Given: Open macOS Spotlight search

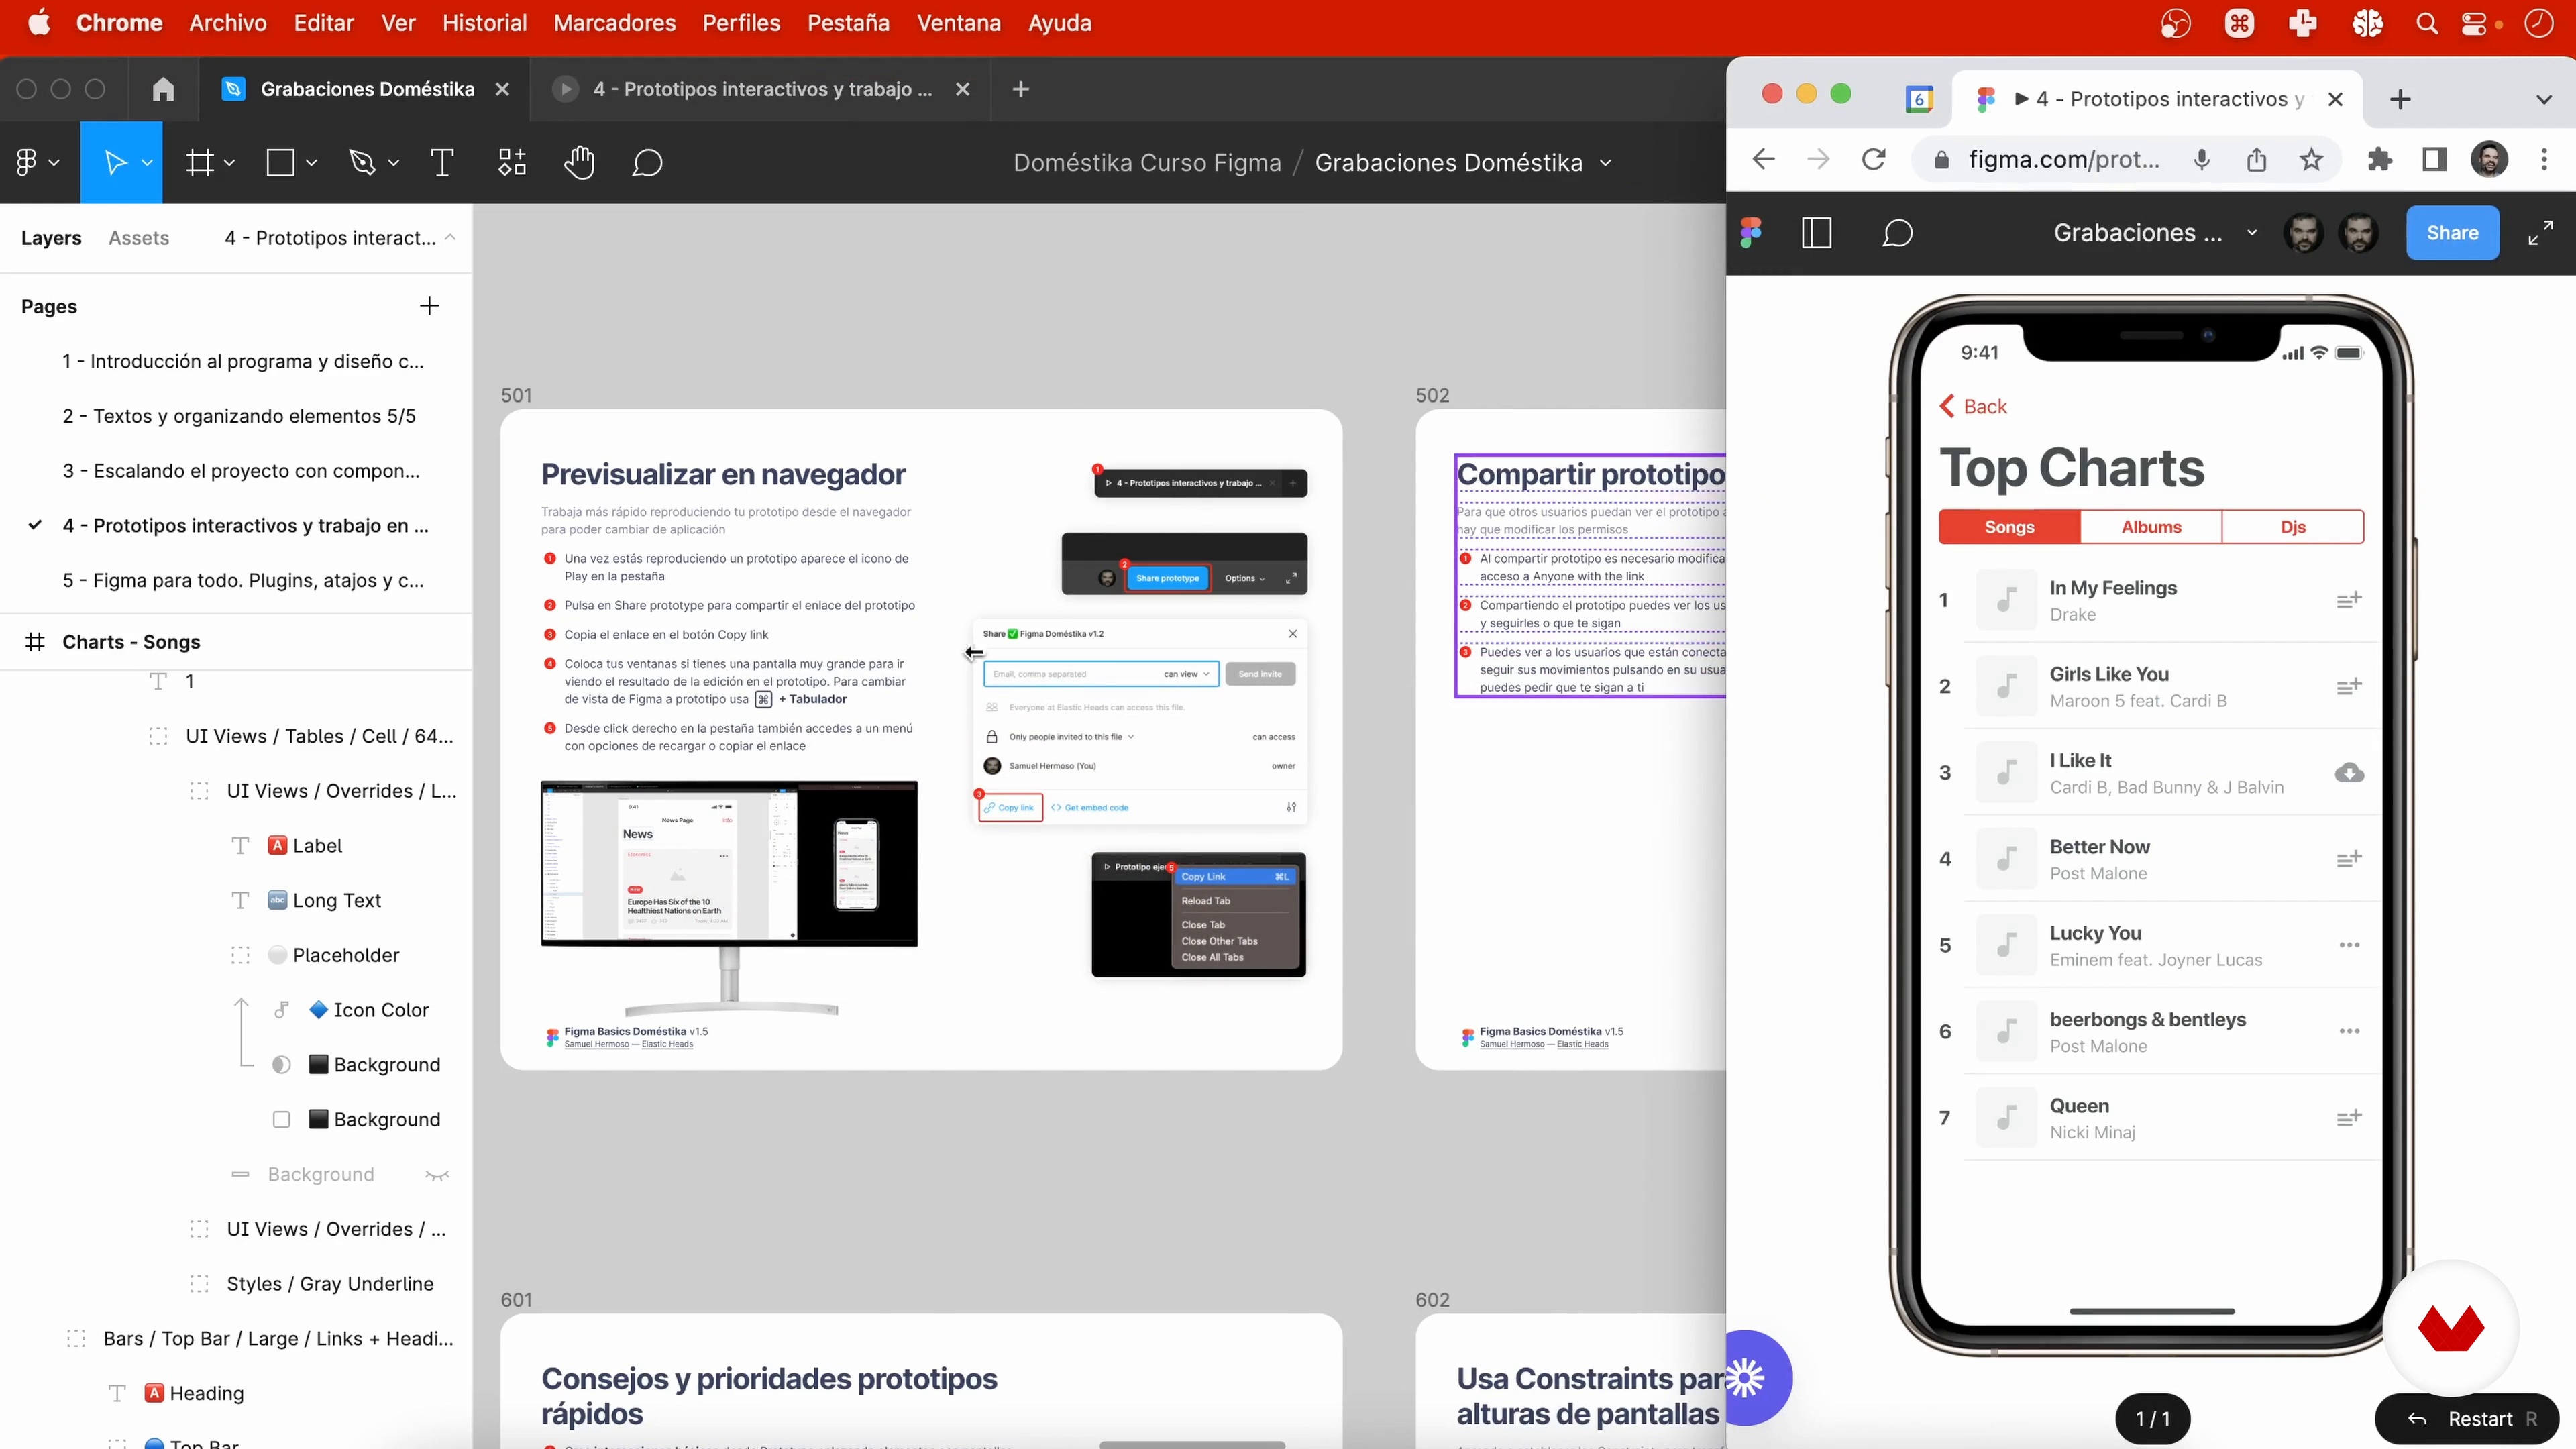Looking at the screenshot, I should click(x=2427, y=23).
